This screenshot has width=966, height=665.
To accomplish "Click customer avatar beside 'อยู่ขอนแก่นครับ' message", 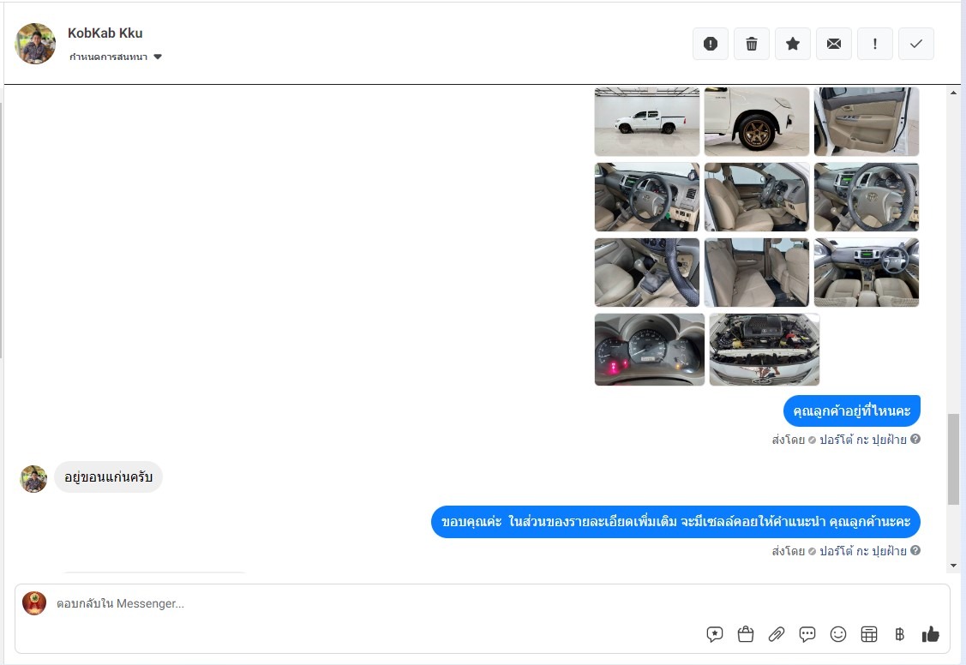I will (x=33, y=478).
